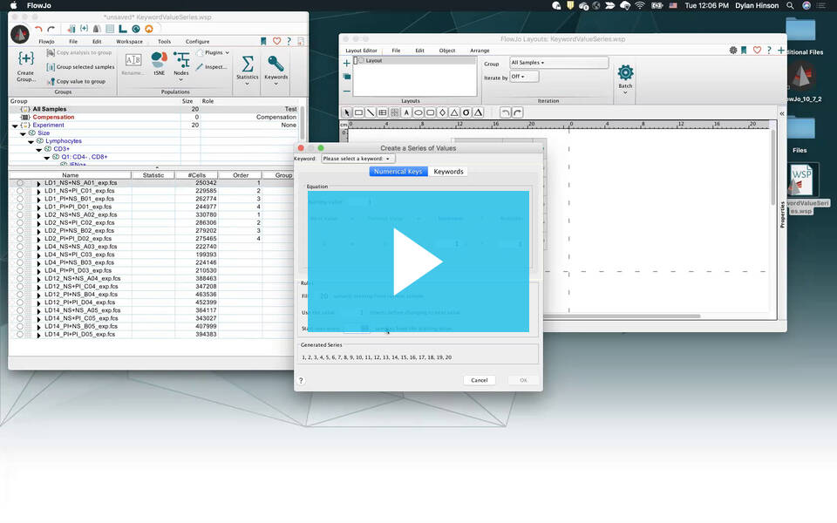Select the line tool in the Layout toolbar

371,112
